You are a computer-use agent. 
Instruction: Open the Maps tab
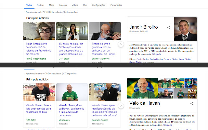pyautogui.click(x=52, y=5)
